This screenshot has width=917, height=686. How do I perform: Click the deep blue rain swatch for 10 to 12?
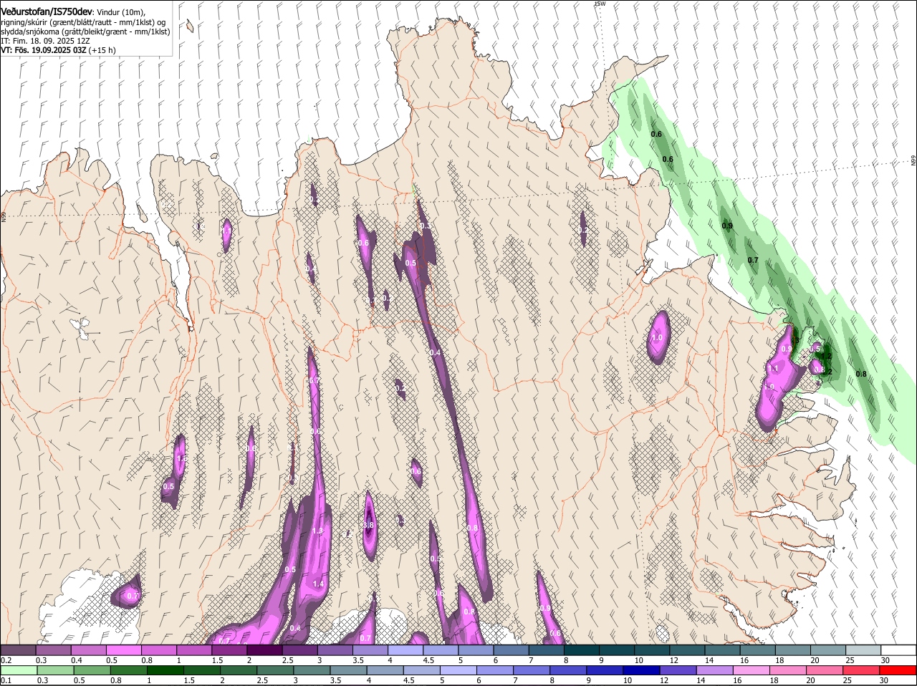643,670
